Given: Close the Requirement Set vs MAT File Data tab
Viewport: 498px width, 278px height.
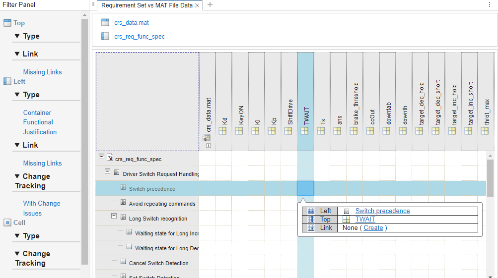Looking at the screenshot, I should 197,5.
